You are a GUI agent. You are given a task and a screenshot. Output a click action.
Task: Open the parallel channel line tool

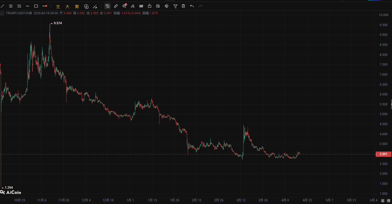pyautogui.click(x=11, y=6)
